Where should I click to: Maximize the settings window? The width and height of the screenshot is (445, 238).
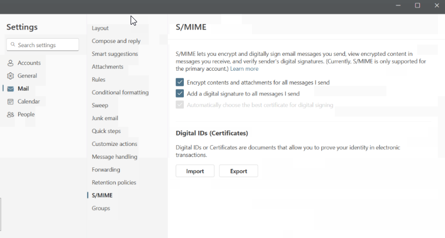pyautogui.click(x=418, y=5)
